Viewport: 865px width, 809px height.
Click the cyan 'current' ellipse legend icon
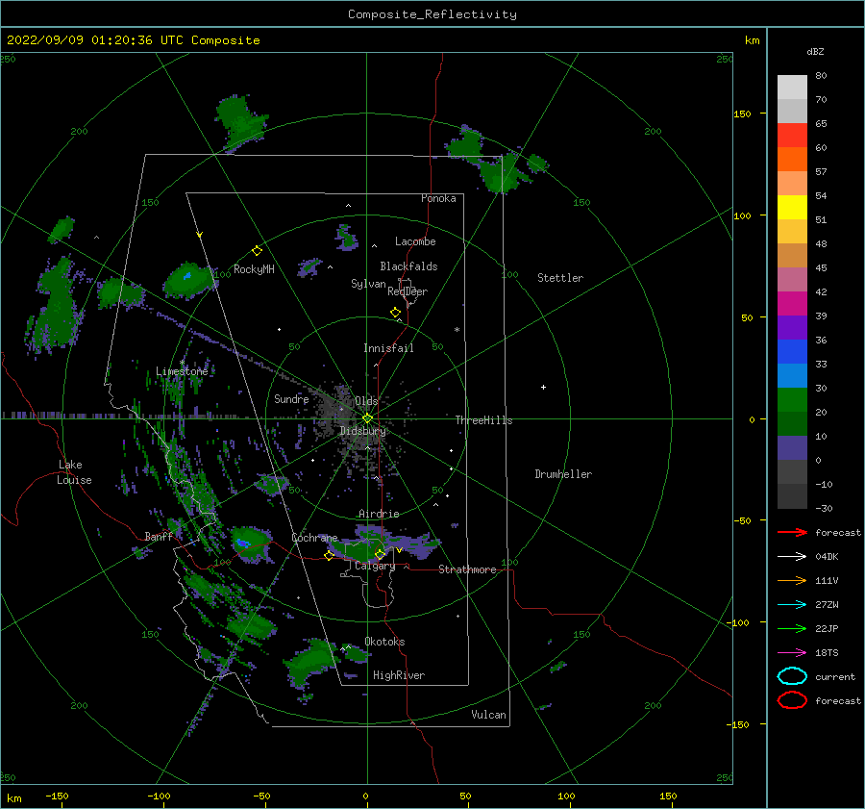(792, 676)
